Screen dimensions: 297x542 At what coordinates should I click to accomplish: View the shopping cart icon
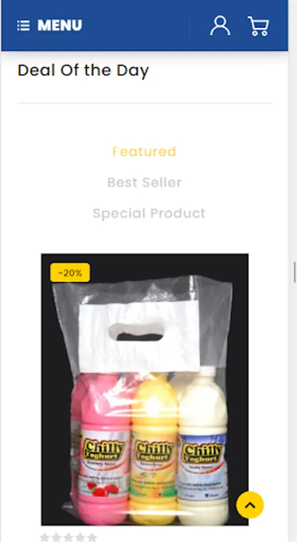point(259,26)
